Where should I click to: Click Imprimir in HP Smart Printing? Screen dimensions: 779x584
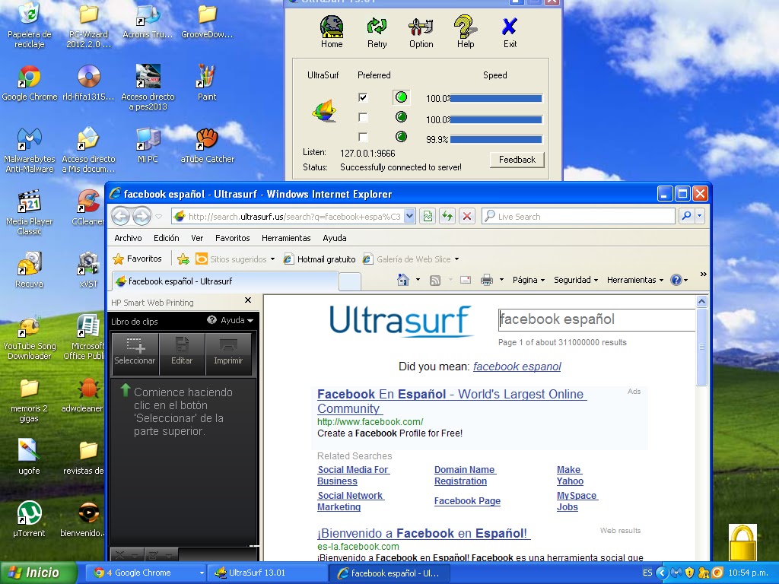pyautogui.click(x=228, y=353)
